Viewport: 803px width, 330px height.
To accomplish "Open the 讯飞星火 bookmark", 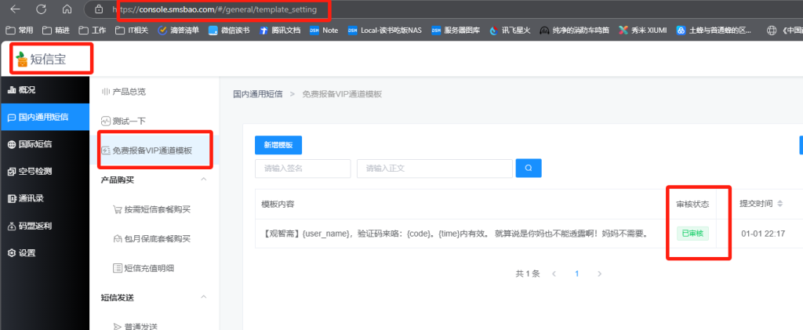I will pyautogui.click(x=510, y=31).
